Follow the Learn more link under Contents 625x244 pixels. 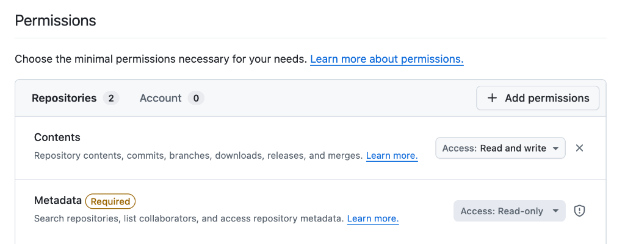coord(392,156)
